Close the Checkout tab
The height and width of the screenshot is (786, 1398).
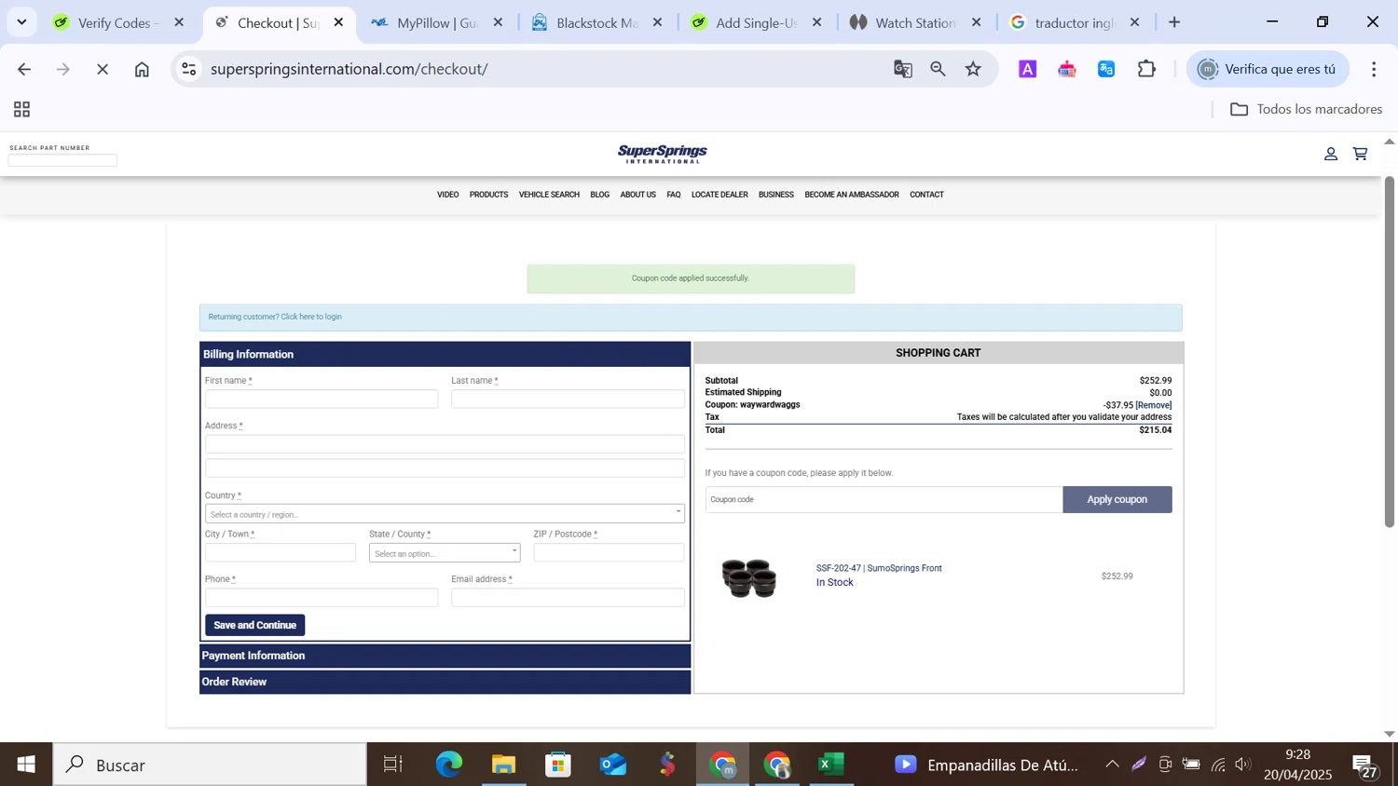pyautogui.click(x=338, y=22)
